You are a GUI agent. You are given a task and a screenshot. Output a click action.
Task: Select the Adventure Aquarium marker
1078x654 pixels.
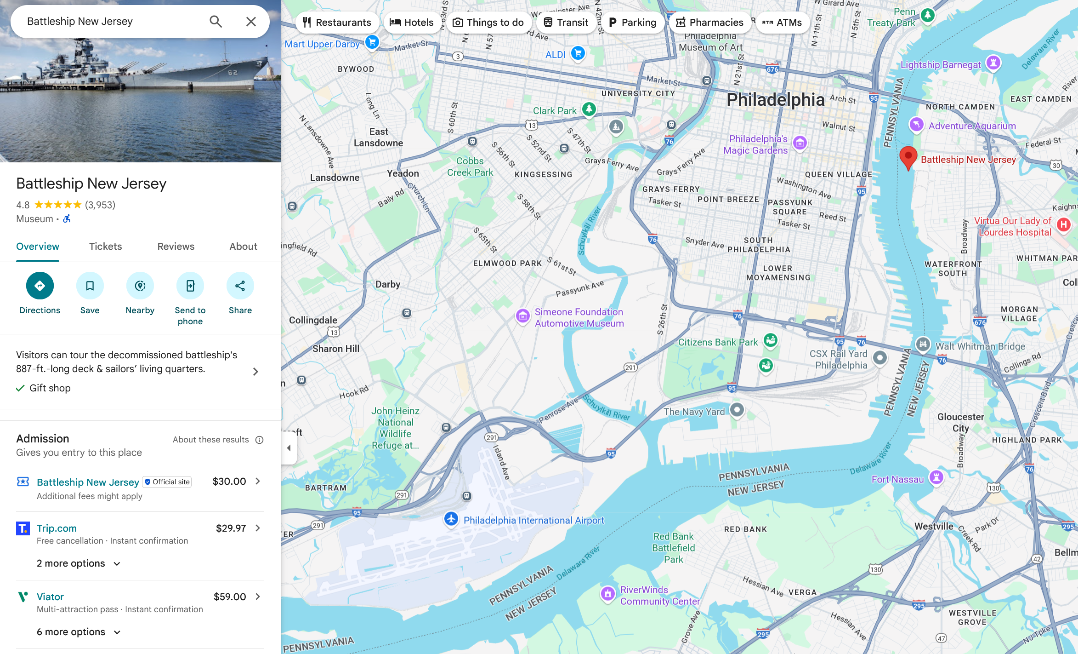click(916, 124)
